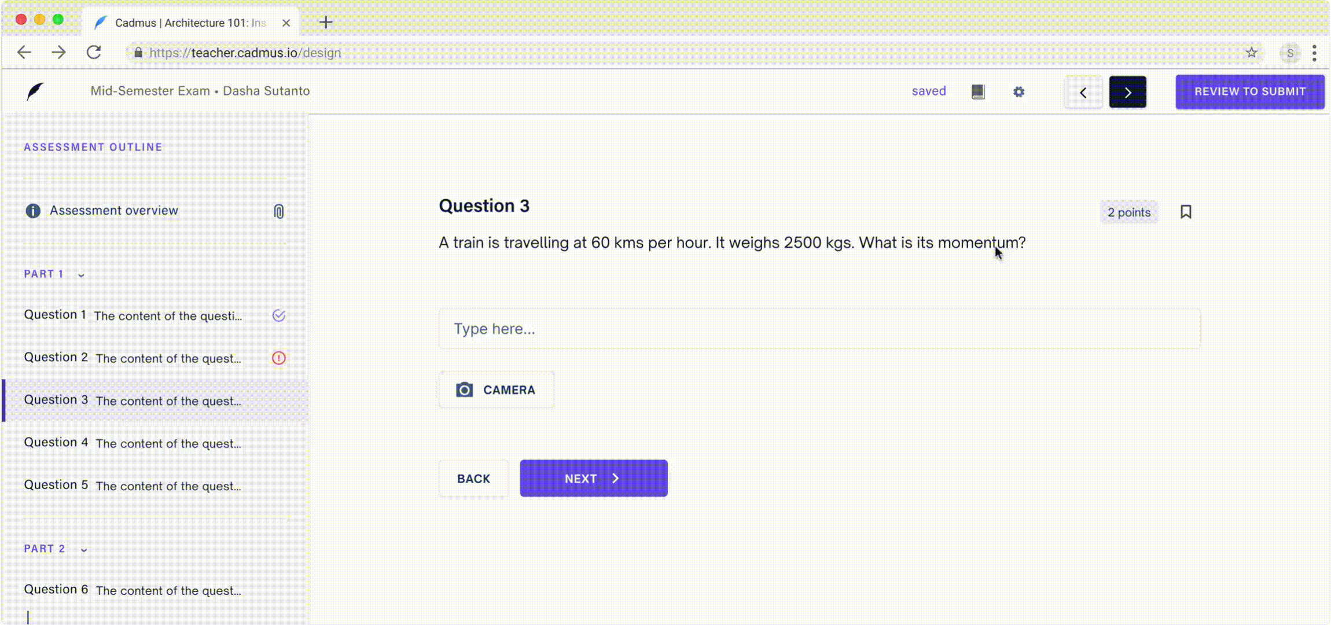Screen dimensions: 1331x625
Task: Open the CAMERA upload button
Action: [497, 390]
